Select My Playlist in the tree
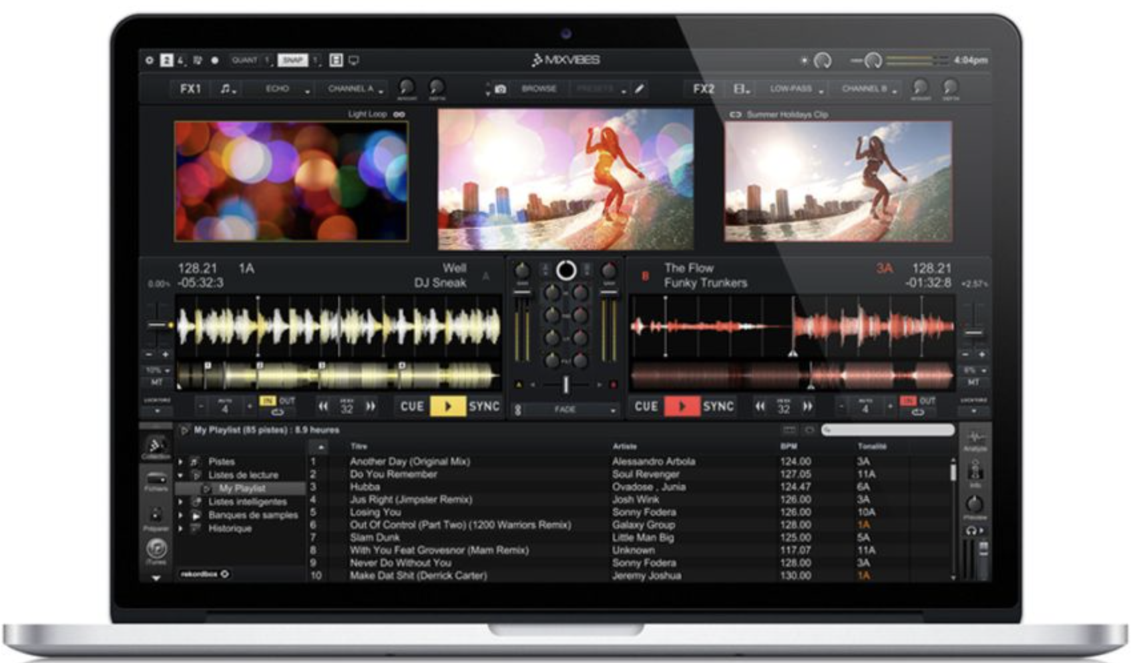1133x663 pixels. (242, 489)
